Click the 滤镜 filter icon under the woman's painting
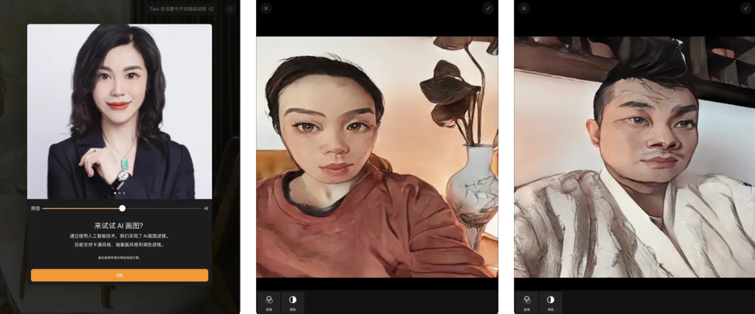 (269, 301)
